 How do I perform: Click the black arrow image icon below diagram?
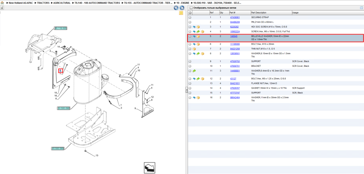point(150,168)
